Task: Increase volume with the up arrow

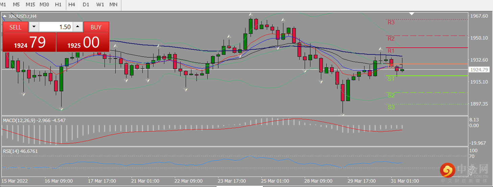Action: coord(78,27)
